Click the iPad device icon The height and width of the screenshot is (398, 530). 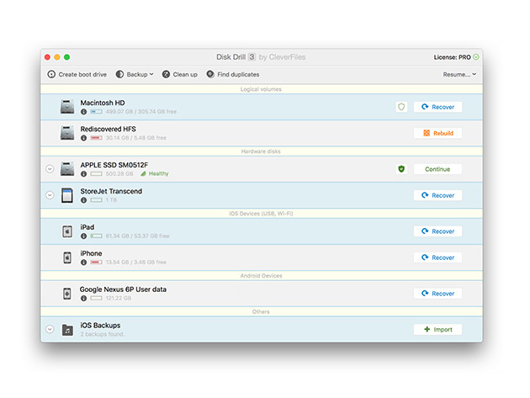pos(67,231)
